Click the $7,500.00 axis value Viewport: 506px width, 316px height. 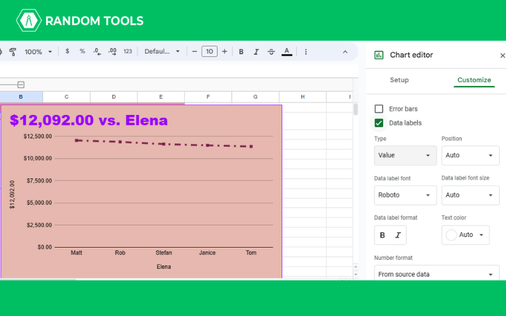(39, 181)
